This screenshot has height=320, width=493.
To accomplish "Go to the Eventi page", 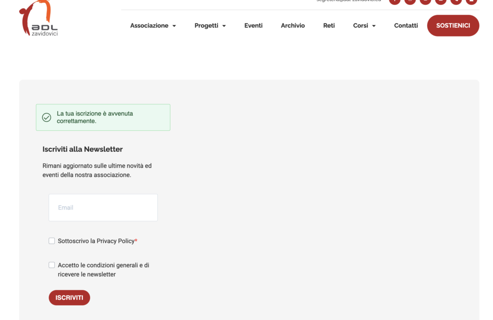I will [253, 25].
